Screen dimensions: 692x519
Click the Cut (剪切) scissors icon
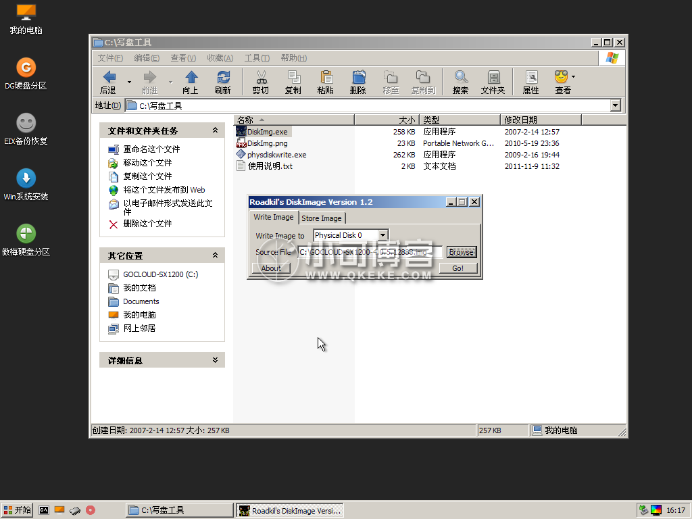tap(261, 82)
